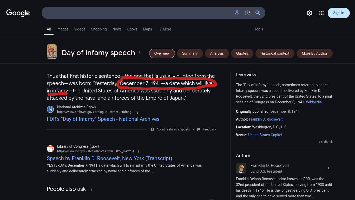Select the Overview chip
This screenshot has height=200, width=355.
162,53
